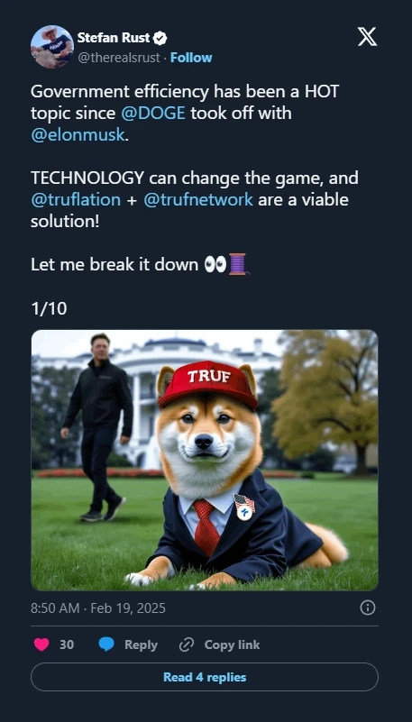
Task: Open the @therealsrust handle link
Action: tap(119, 58)
